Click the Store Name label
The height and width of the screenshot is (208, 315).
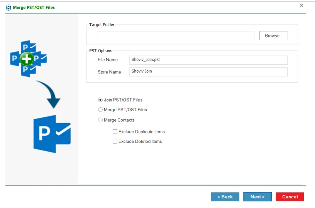point(109,72)
